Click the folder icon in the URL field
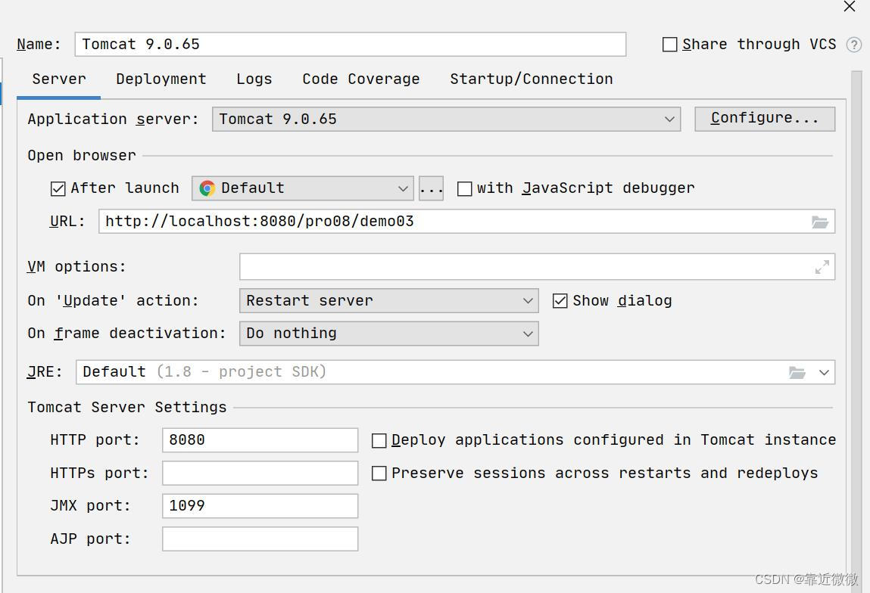This screenshot has height=593, width=870. tap(820, 222)
